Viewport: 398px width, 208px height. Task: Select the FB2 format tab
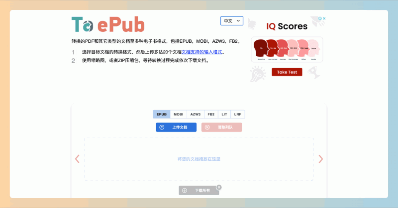click(211, 114)
